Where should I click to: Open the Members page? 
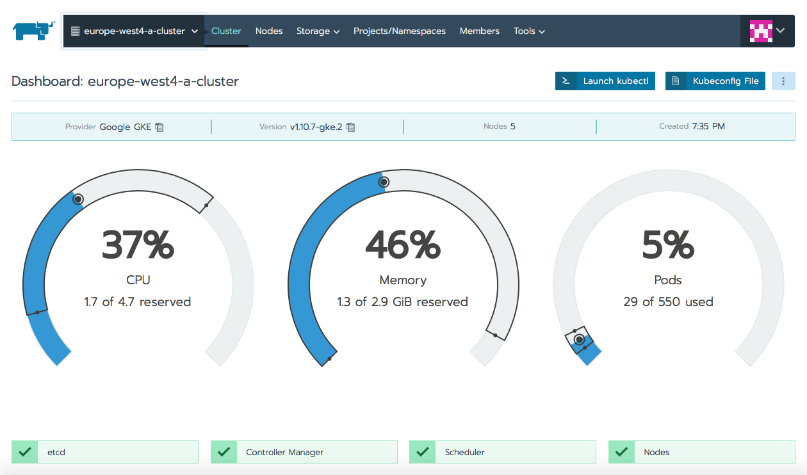[480, 31]
